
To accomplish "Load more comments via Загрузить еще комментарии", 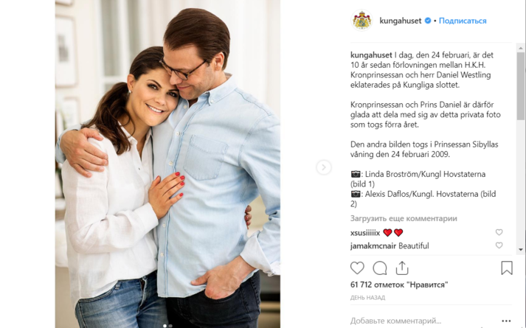I will tap(404, 218).
